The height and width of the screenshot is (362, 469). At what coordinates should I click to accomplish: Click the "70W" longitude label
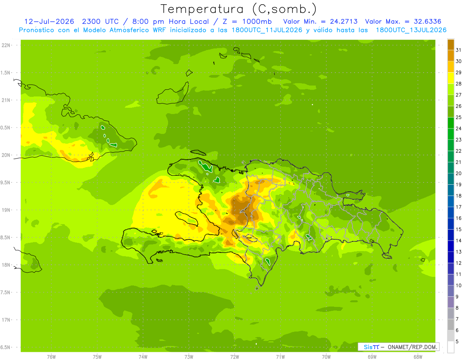click(326, 357)
